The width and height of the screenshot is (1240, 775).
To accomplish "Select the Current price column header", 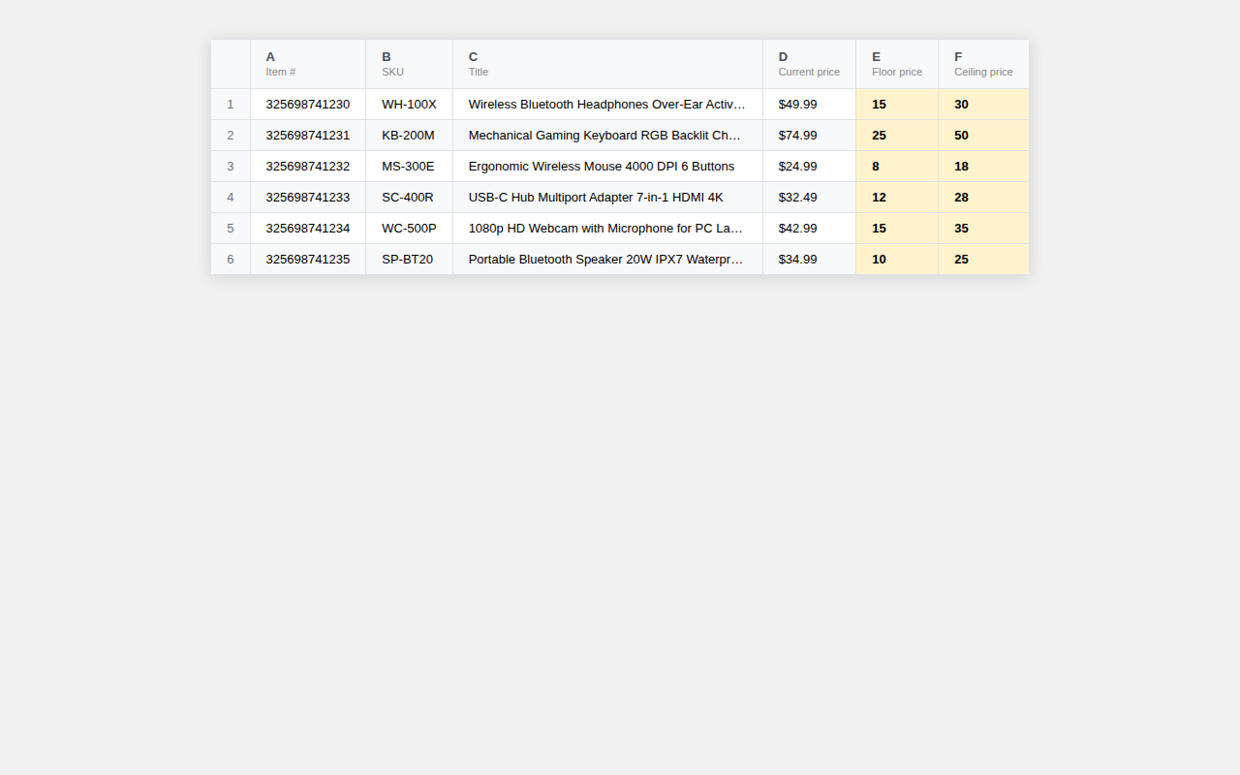I will 809,64.
